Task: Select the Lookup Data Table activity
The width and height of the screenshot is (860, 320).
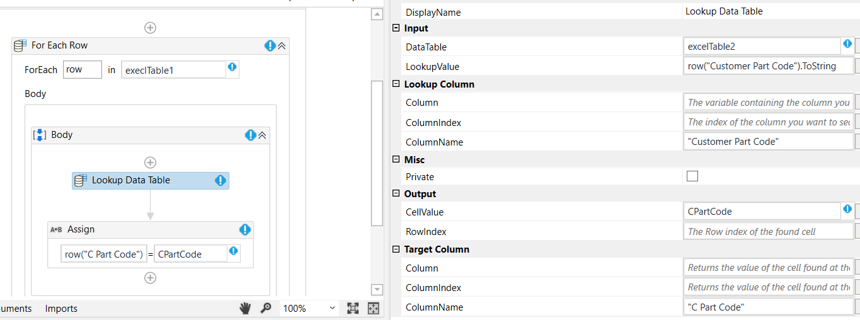Action: 150,180
